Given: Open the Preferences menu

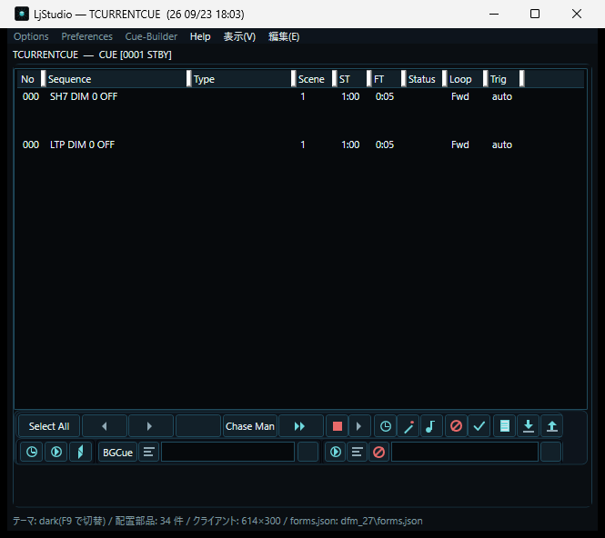Looking at the screenshot, I should coord(86,36).
